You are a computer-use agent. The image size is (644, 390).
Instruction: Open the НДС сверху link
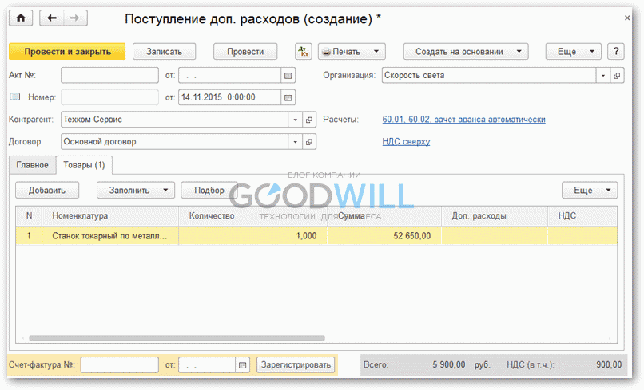point(406,141)
